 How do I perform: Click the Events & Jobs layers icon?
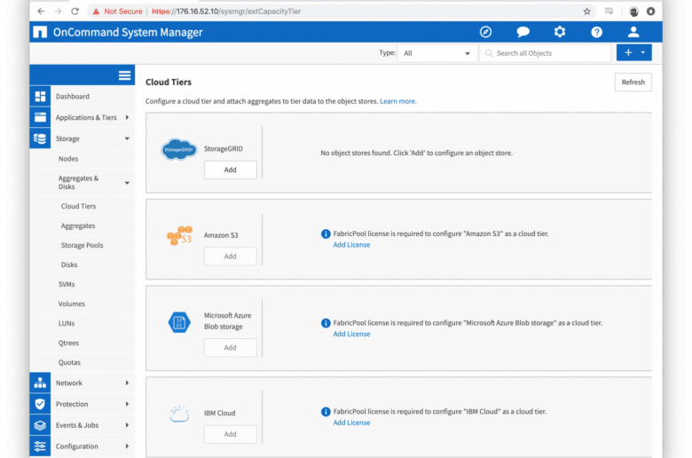tap(40, 425)
